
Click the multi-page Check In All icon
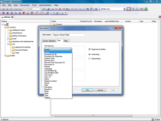pyautogui.click(x=57, y=13)
